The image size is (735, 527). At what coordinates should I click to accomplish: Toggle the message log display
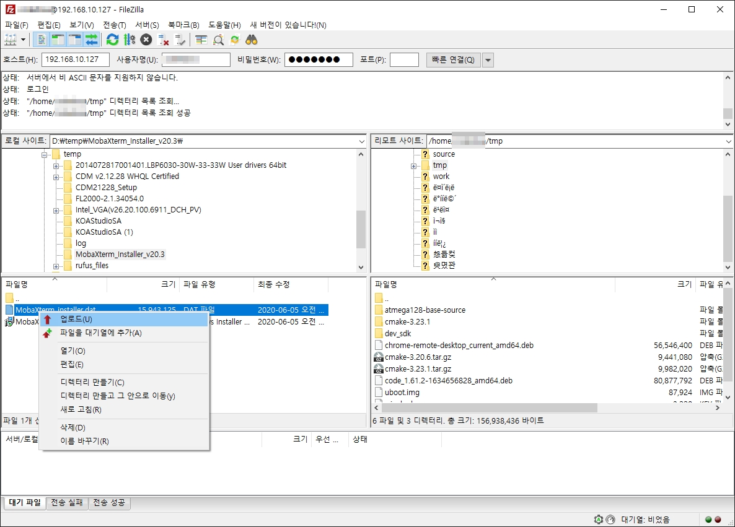pyautogui.click(x=42, y=40)
